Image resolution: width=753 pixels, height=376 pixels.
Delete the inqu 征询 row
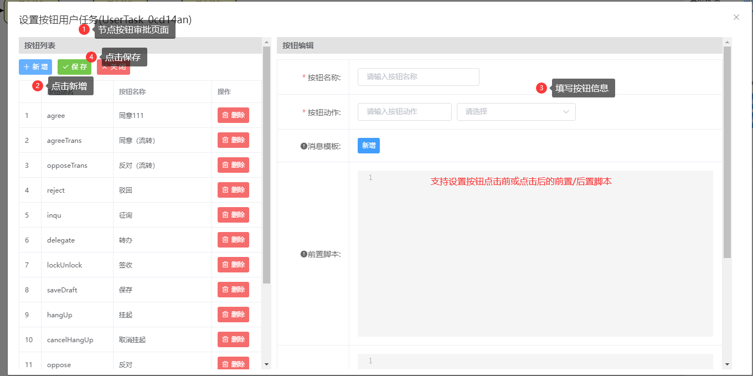[233, 215]
